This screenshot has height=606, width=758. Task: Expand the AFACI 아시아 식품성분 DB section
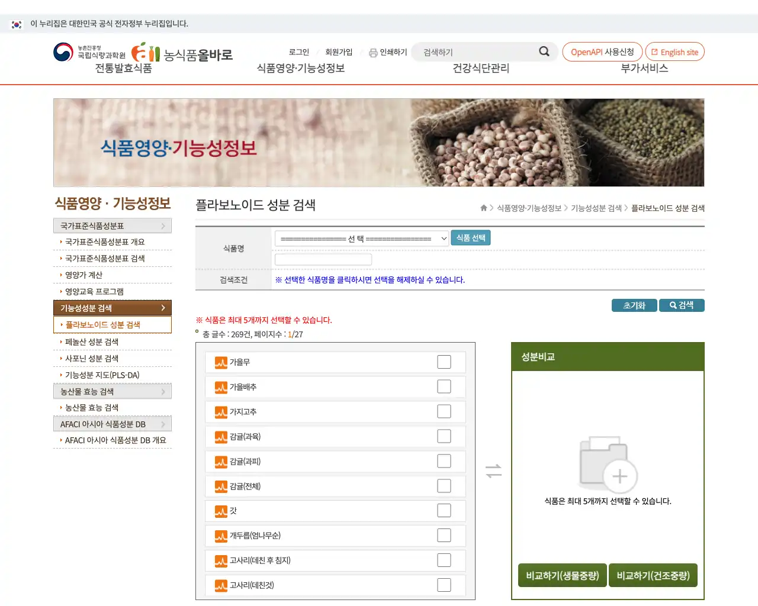[112, 424]
